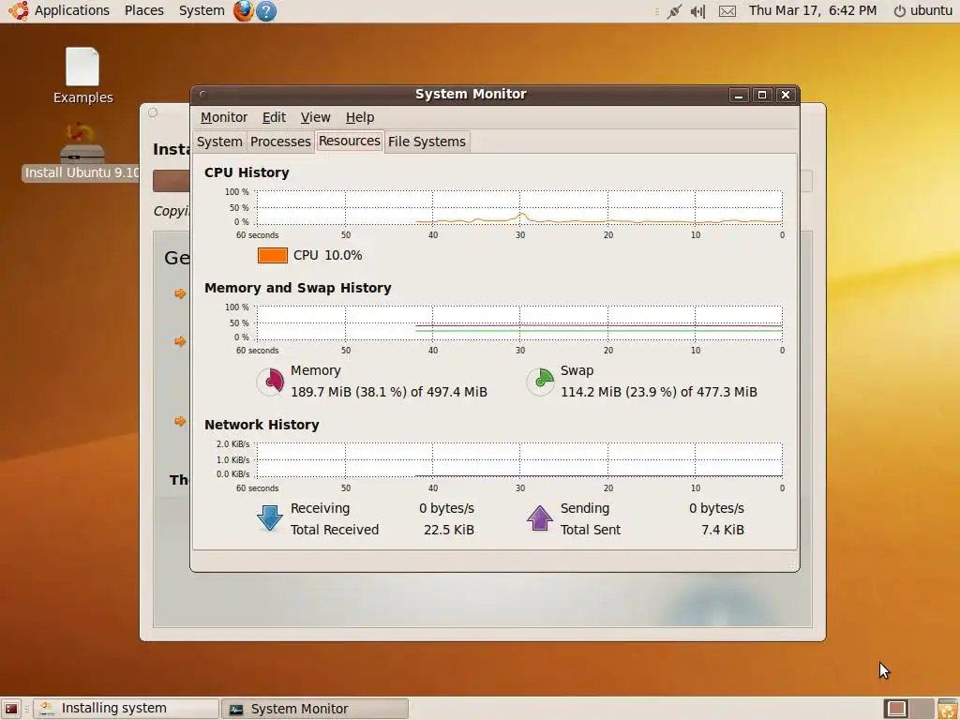Maximize the System Monitor window
960x720 pixels.
pos(761,95)
